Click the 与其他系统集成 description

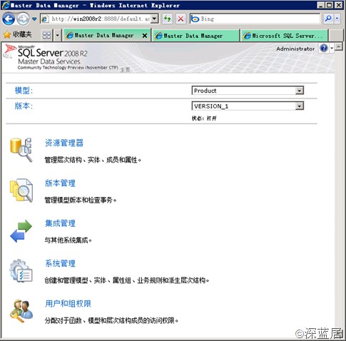coord(68,240)
